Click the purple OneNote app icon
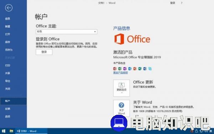The height and width of the screenshot is (134, 214). 125,69
